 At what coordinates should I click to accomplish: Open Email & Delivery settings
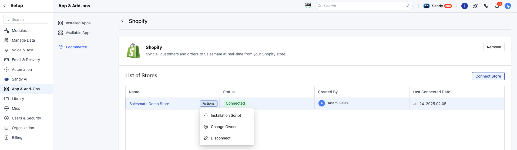pyautogui.click(x=26, y=60)
